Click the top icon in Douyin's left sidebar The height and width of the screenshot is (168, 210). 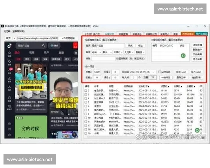tap(9, 53)
